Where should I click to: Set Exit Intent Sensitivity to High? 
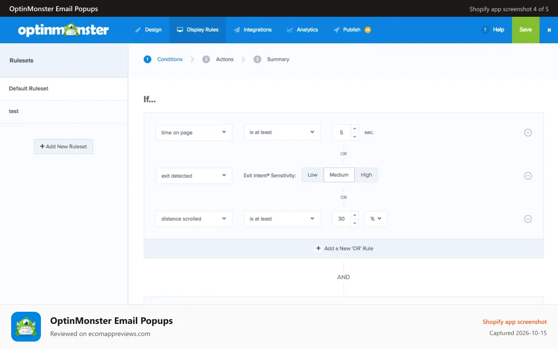pos(366,175)
